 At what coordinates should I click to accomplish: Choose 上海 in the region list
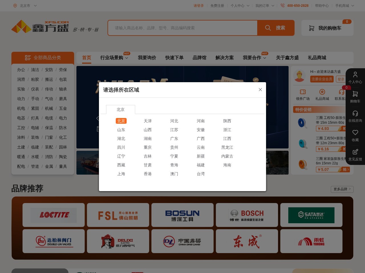(121, 174)
